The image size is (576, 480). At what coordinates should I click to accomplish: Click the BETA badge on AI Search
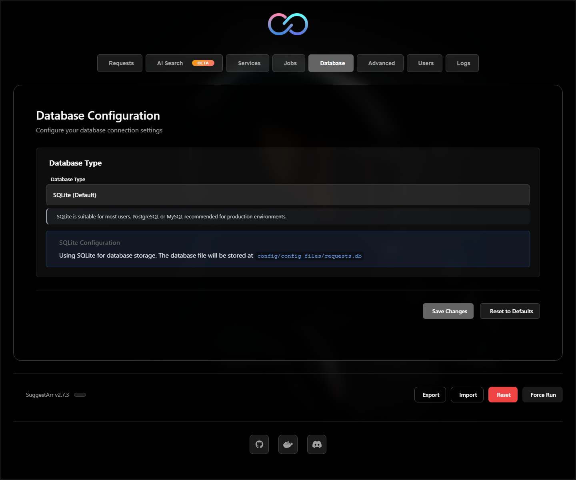[203, 63]
